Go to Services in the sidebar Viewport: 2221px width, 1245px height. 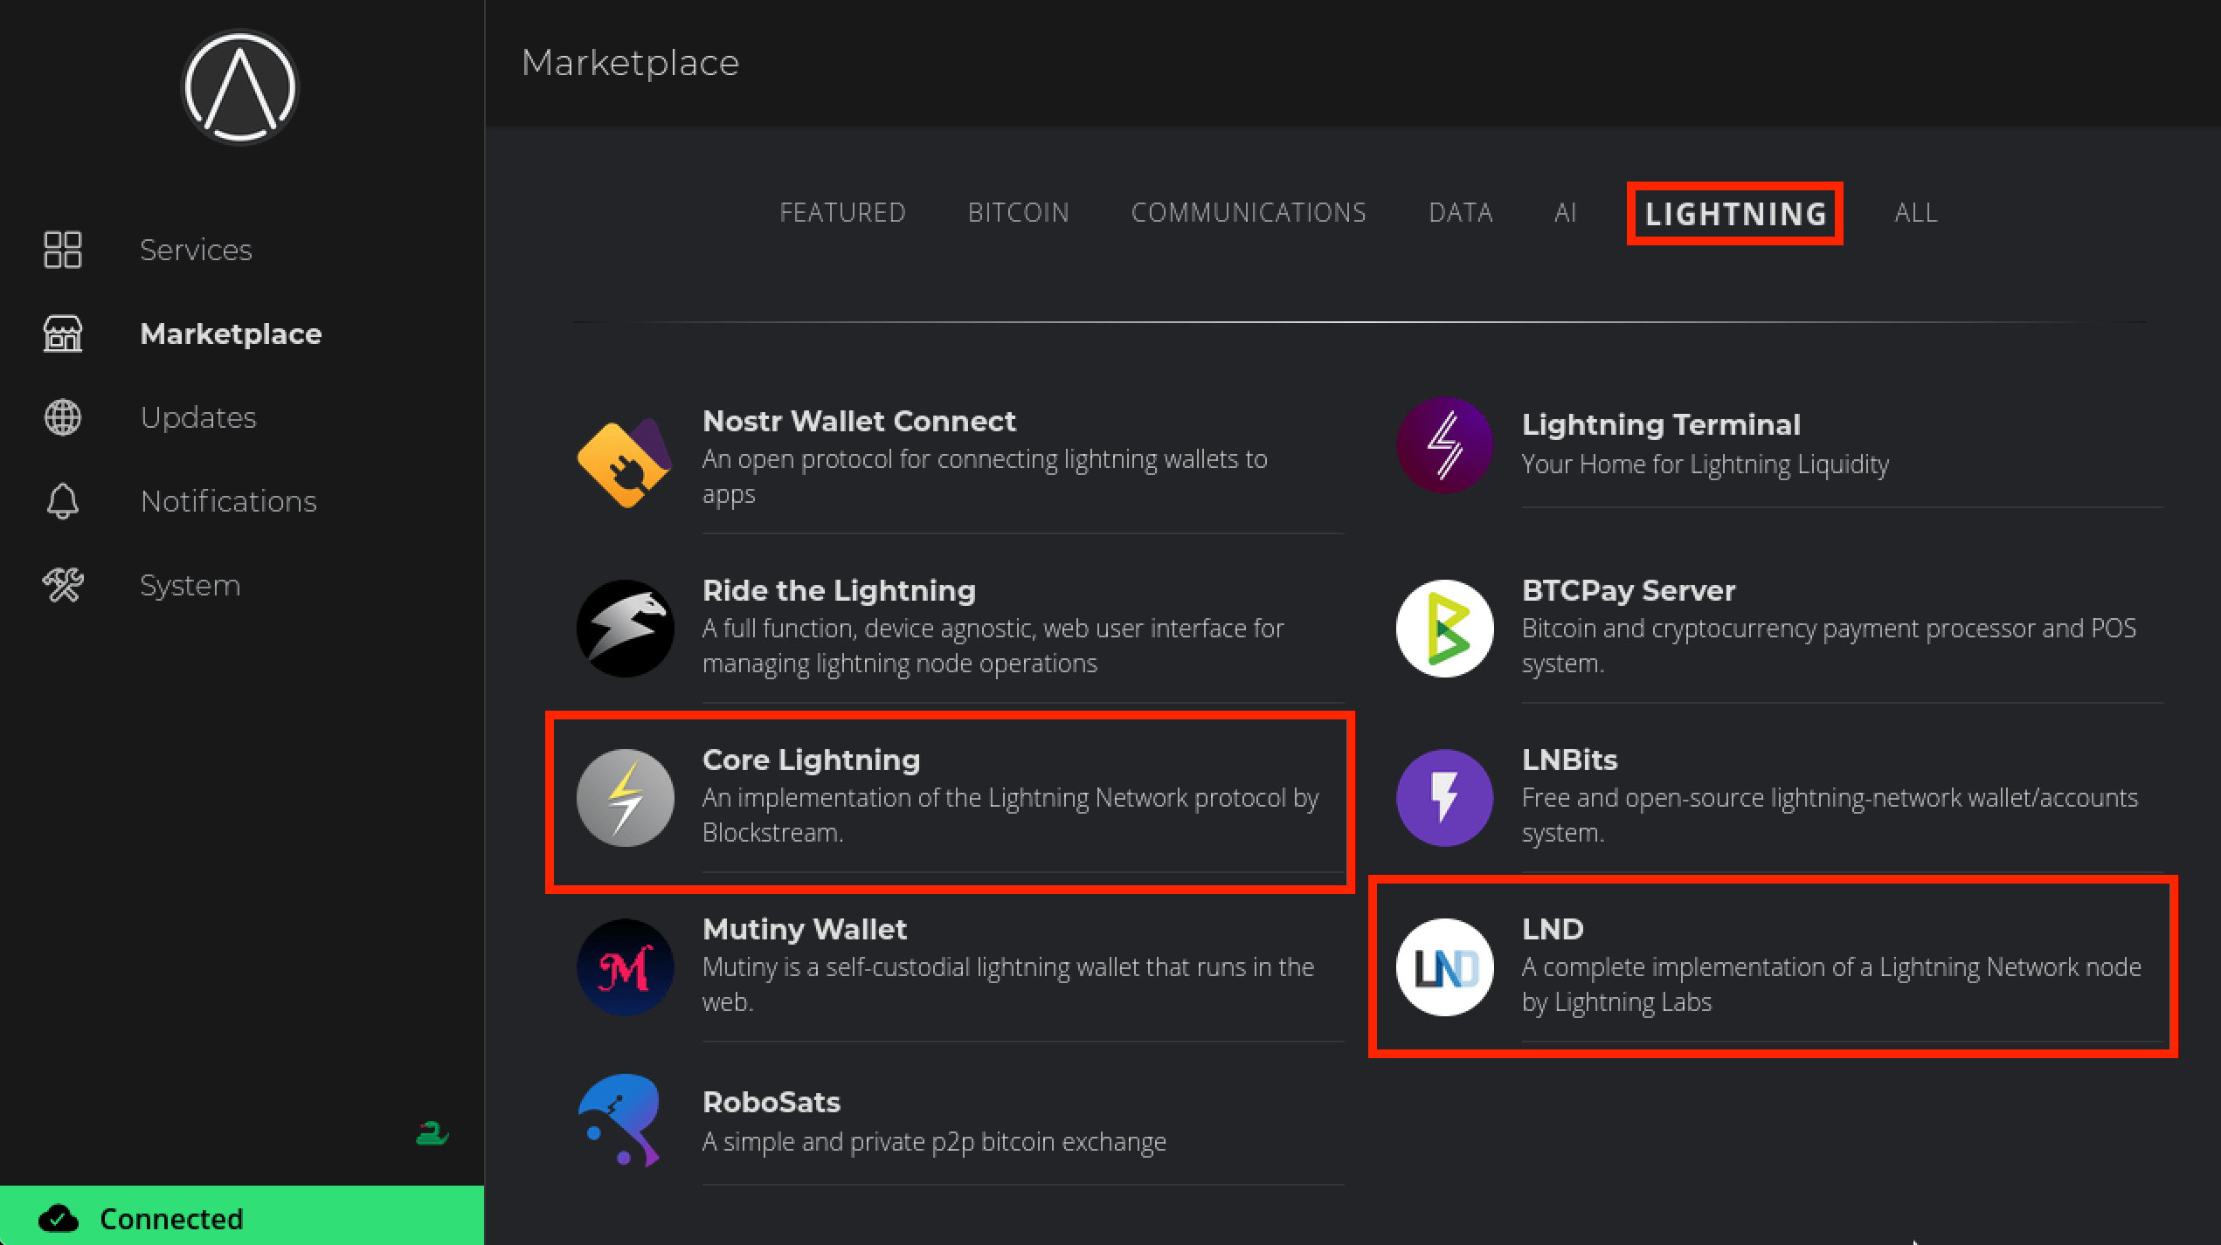pyautogui.click(x=196, y=251)
